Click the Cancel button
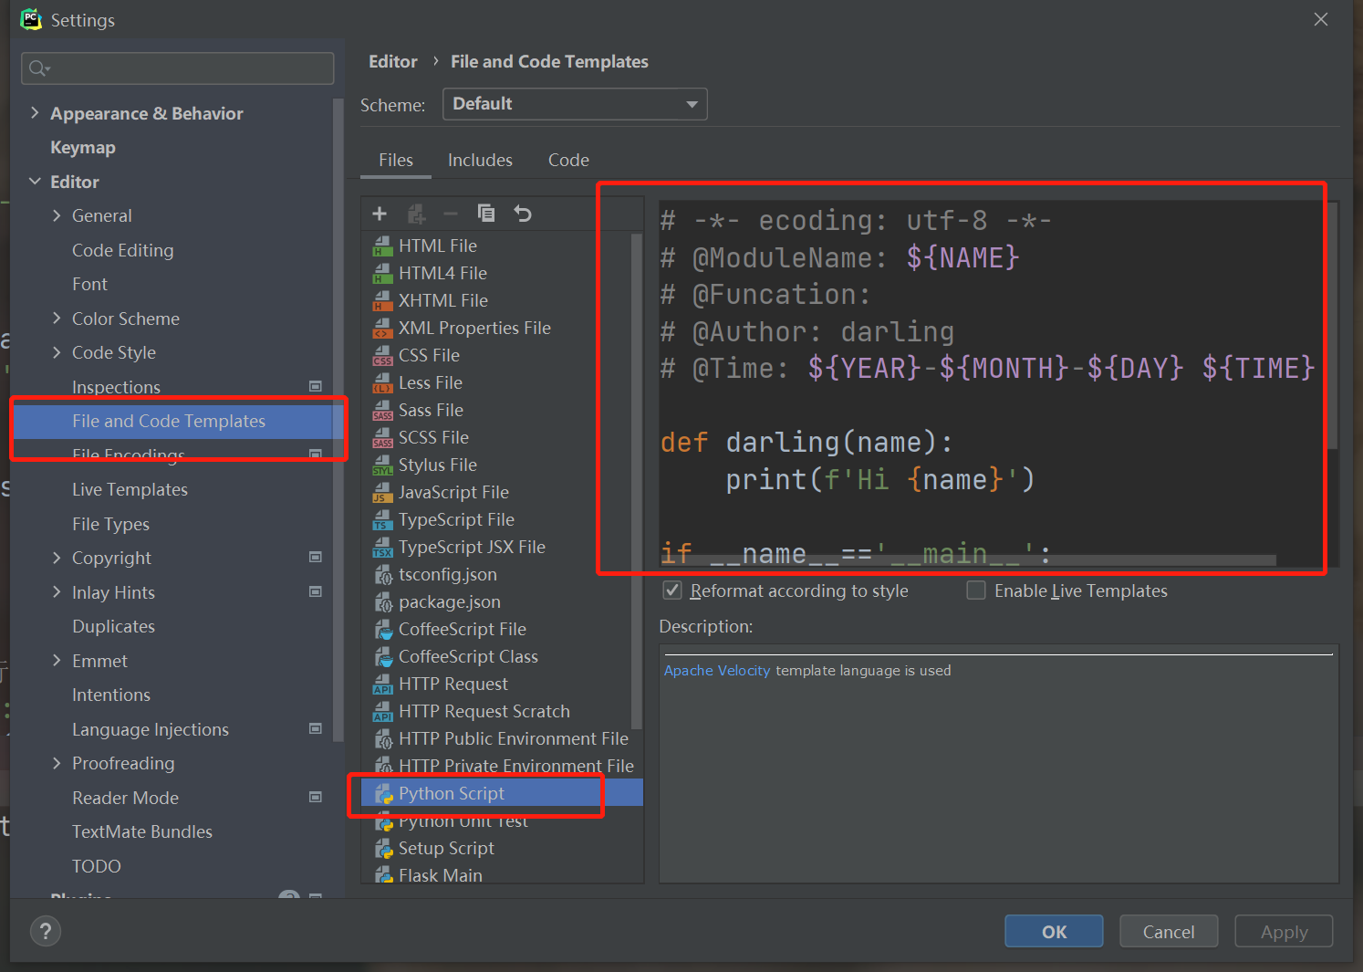This screenshot has width=1363, height=972. pyautogui.click(x=1169, y=931)
